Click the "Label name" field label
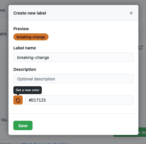This screenshot has height=144, width=146. pos(25,48)
